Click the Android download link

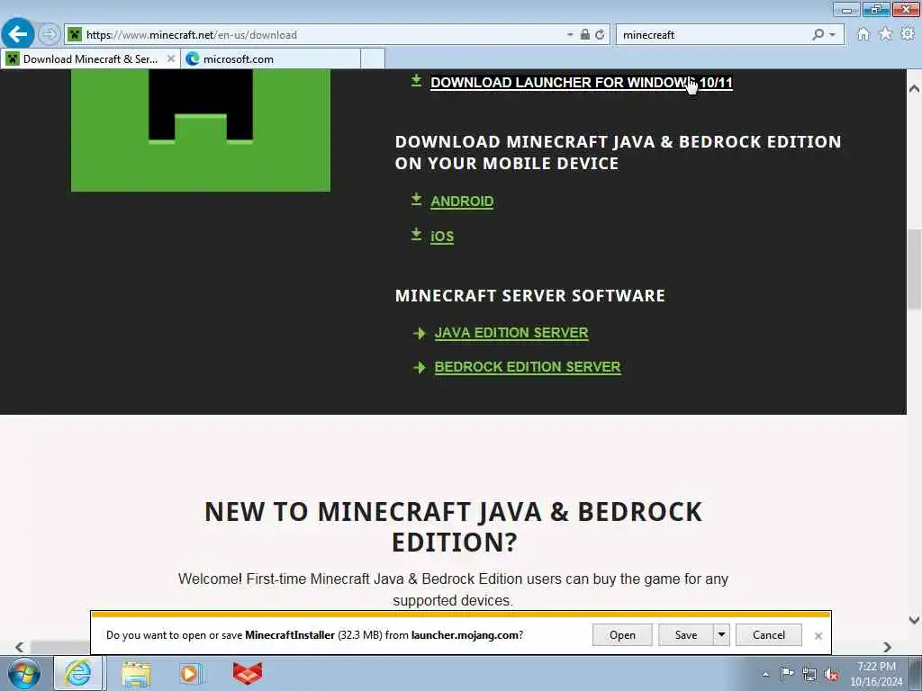[462, 202]
